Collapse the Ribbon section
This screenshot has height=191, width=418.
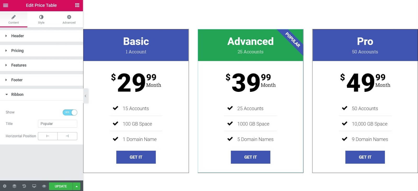point(17,94)
